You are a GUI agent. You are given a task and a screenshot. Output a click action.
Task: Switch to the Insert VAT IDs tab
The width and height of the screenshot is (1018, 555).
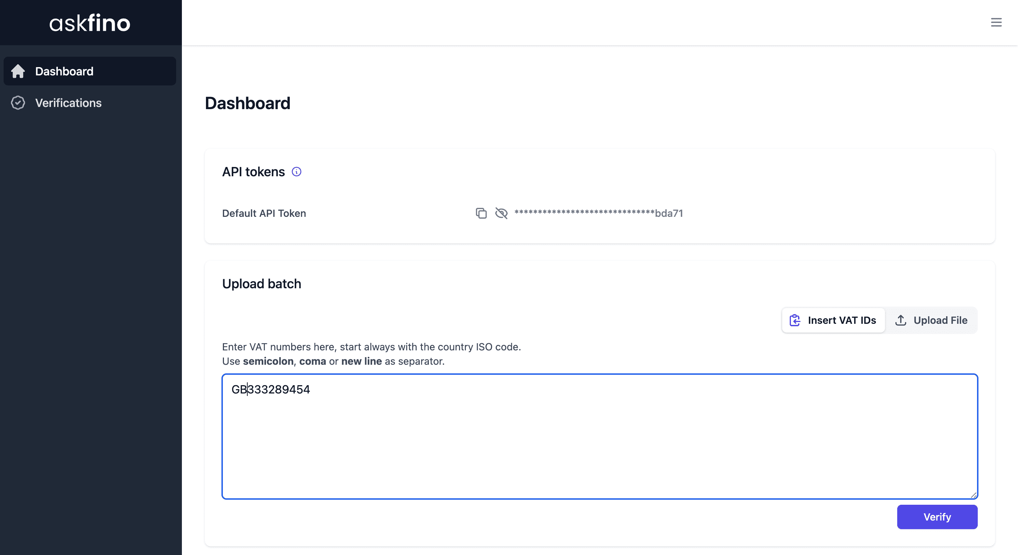pyautogui.click(x=834, y=320)
